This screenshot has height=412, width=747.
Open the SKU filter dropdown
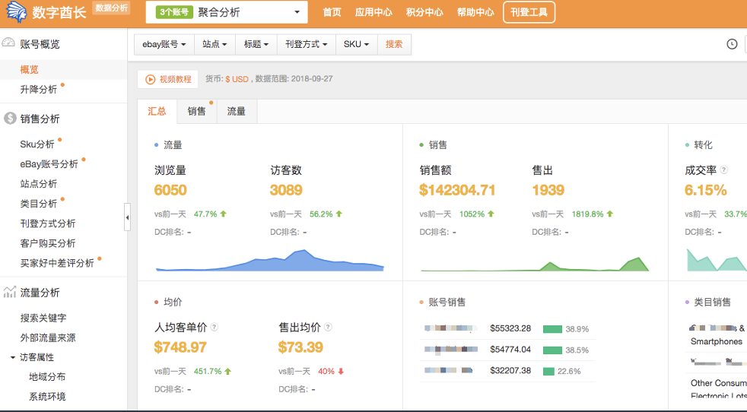[356, 44]
